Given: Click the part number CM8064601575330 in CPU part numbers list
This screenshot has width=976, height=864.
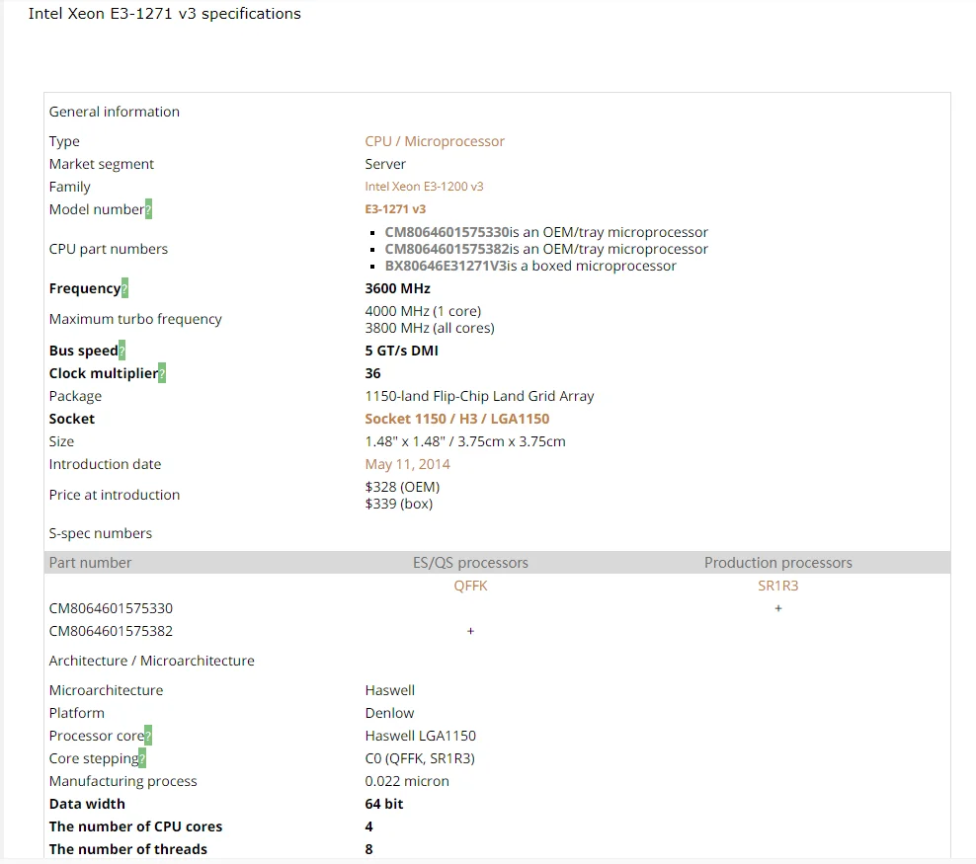Looking at the screenshot, I should click(447, 232).
